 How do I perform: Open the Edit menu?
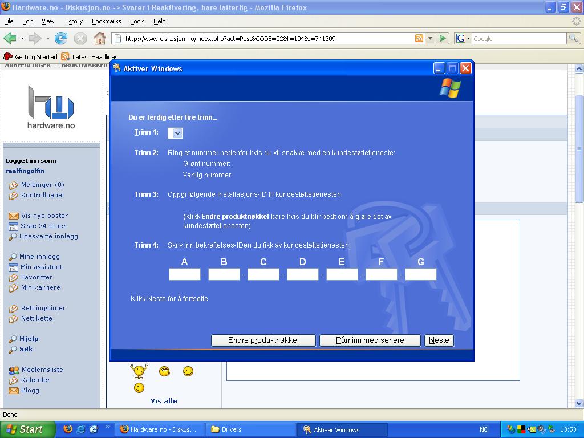[x=27, y=21]
